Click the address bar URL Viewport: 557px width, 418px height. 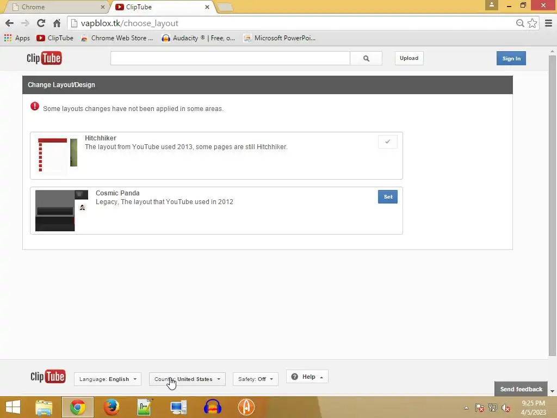coord(129,23)
